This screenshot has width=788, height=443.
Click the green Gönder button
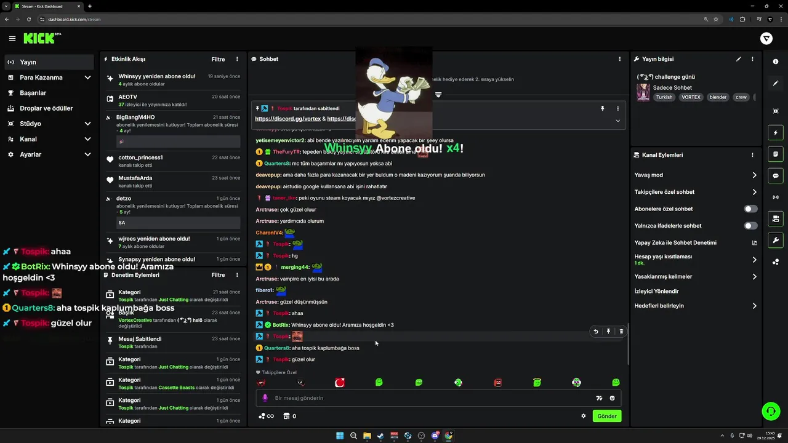click(x=606, y=416)
